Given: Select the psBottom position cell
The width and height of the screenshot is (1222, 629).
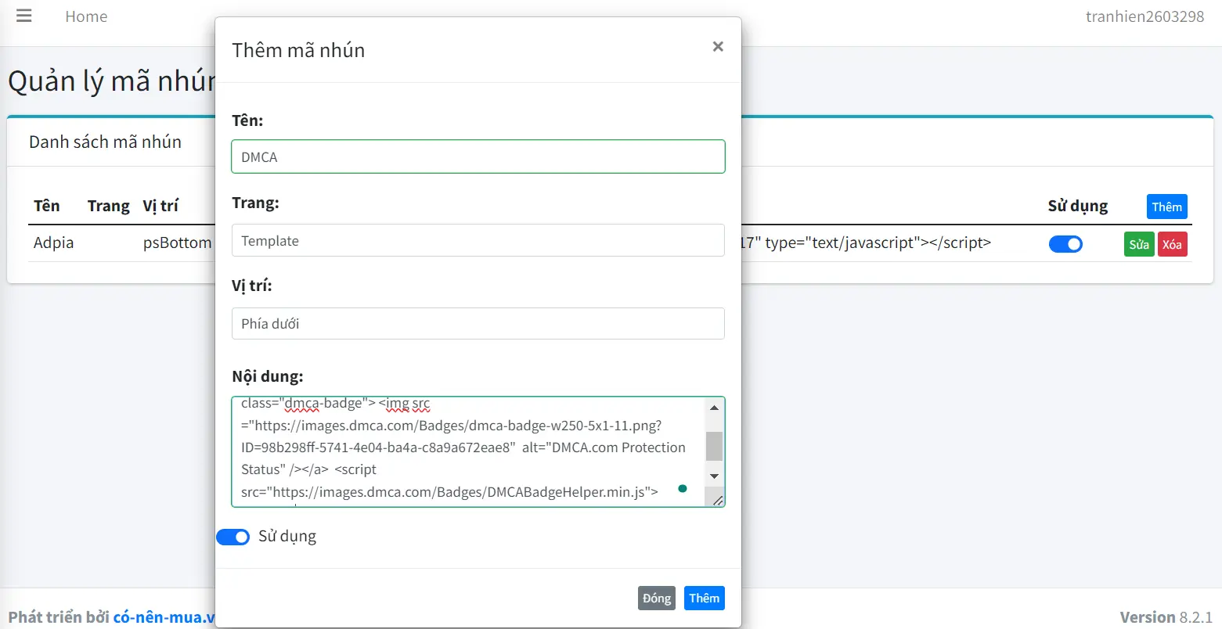Looking at the screenshot, I should (x=177, y=243).
